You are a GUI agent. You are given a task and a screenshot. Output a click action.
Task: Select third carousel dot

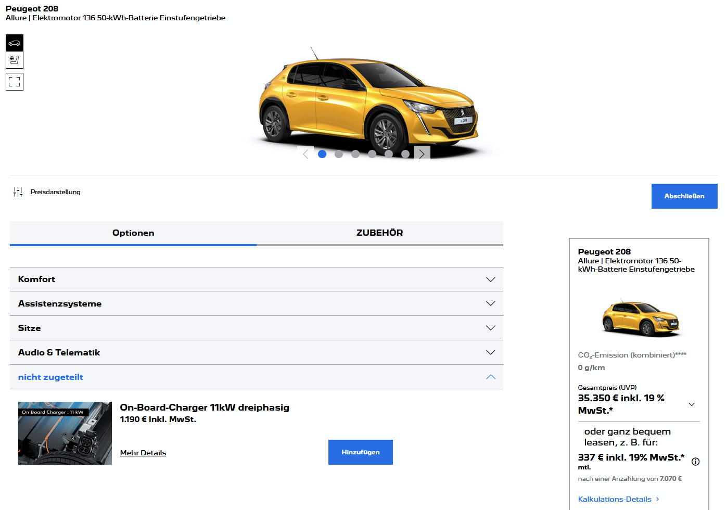pyautogui.click(x=355, y=154)
